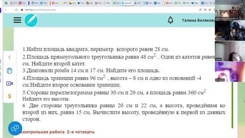Open the hamburger menu

(x=17, y=20)
